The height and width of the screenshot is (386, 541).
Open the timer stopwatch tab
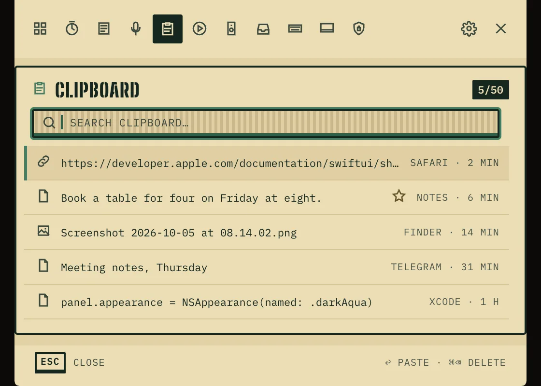coord(72,28)
